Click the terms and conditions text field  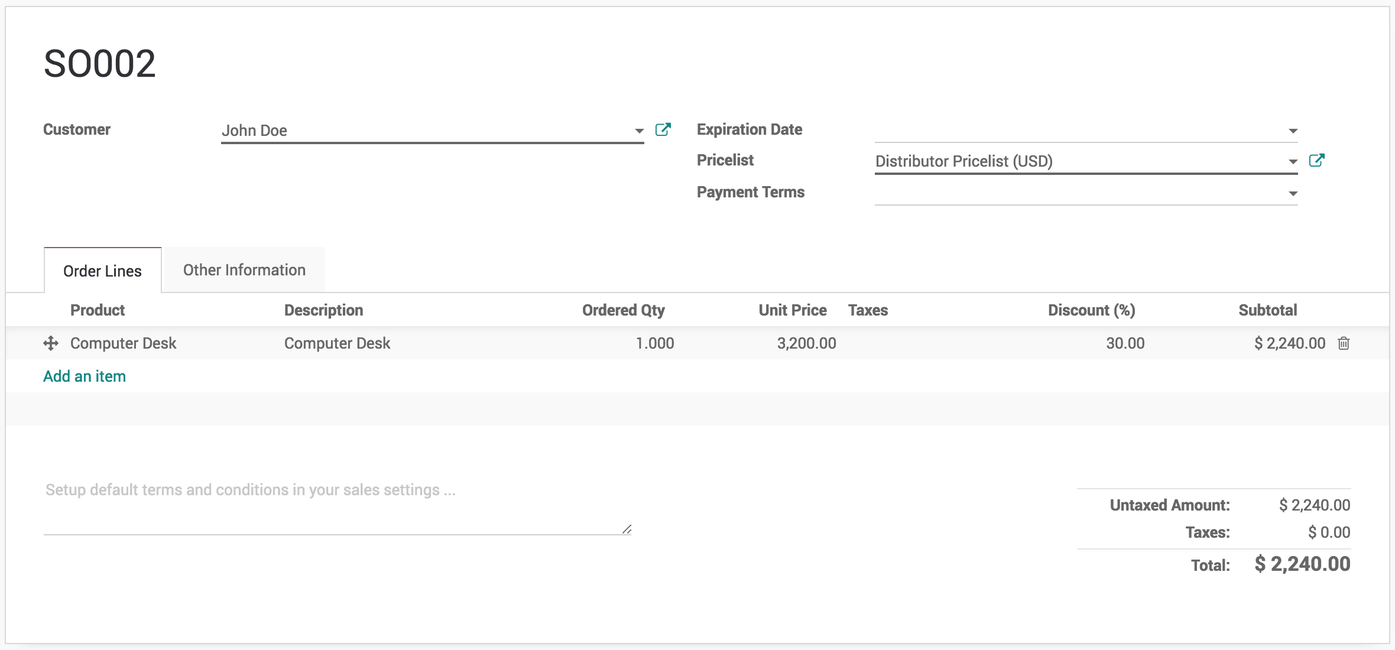pyautogui.click(x=337, y=502)
